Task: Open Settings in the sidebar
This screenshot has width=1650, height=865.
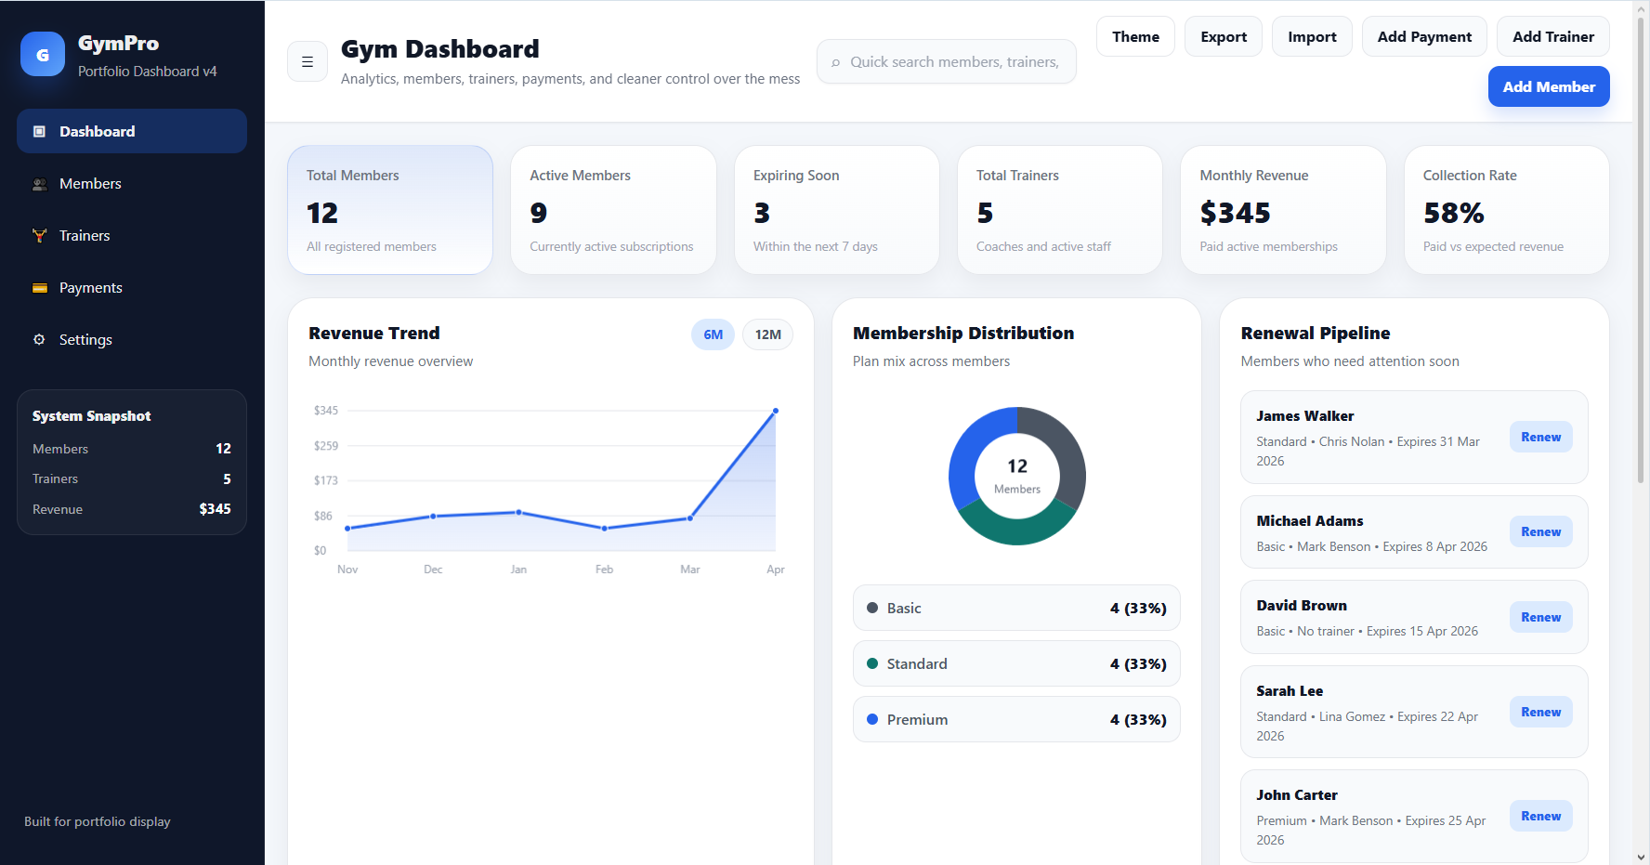Action: coord(132,339)
